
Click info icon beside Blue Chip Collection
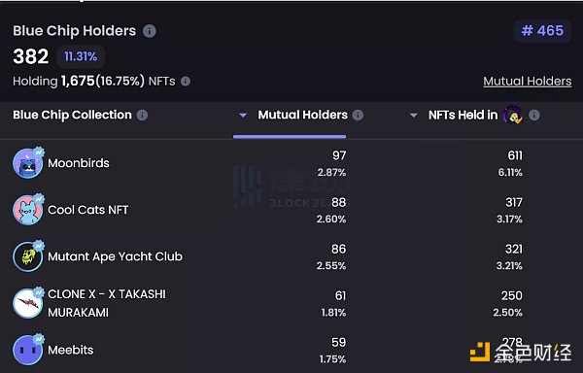pos(142,116)
